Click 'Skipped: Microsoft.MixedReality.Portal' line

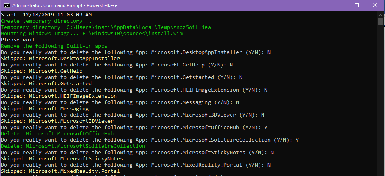[60, 171]
